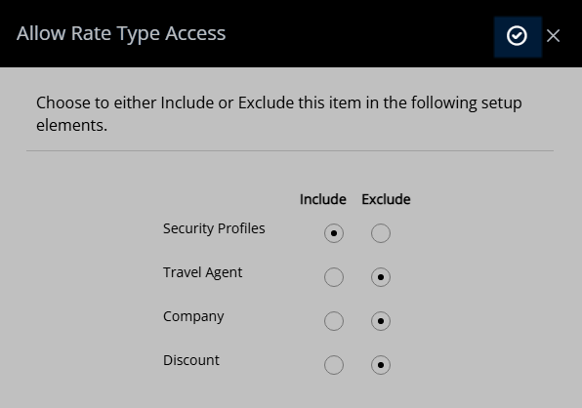Select Include for Security Profiles
The image size is (582, 408).
pos(334,233)
